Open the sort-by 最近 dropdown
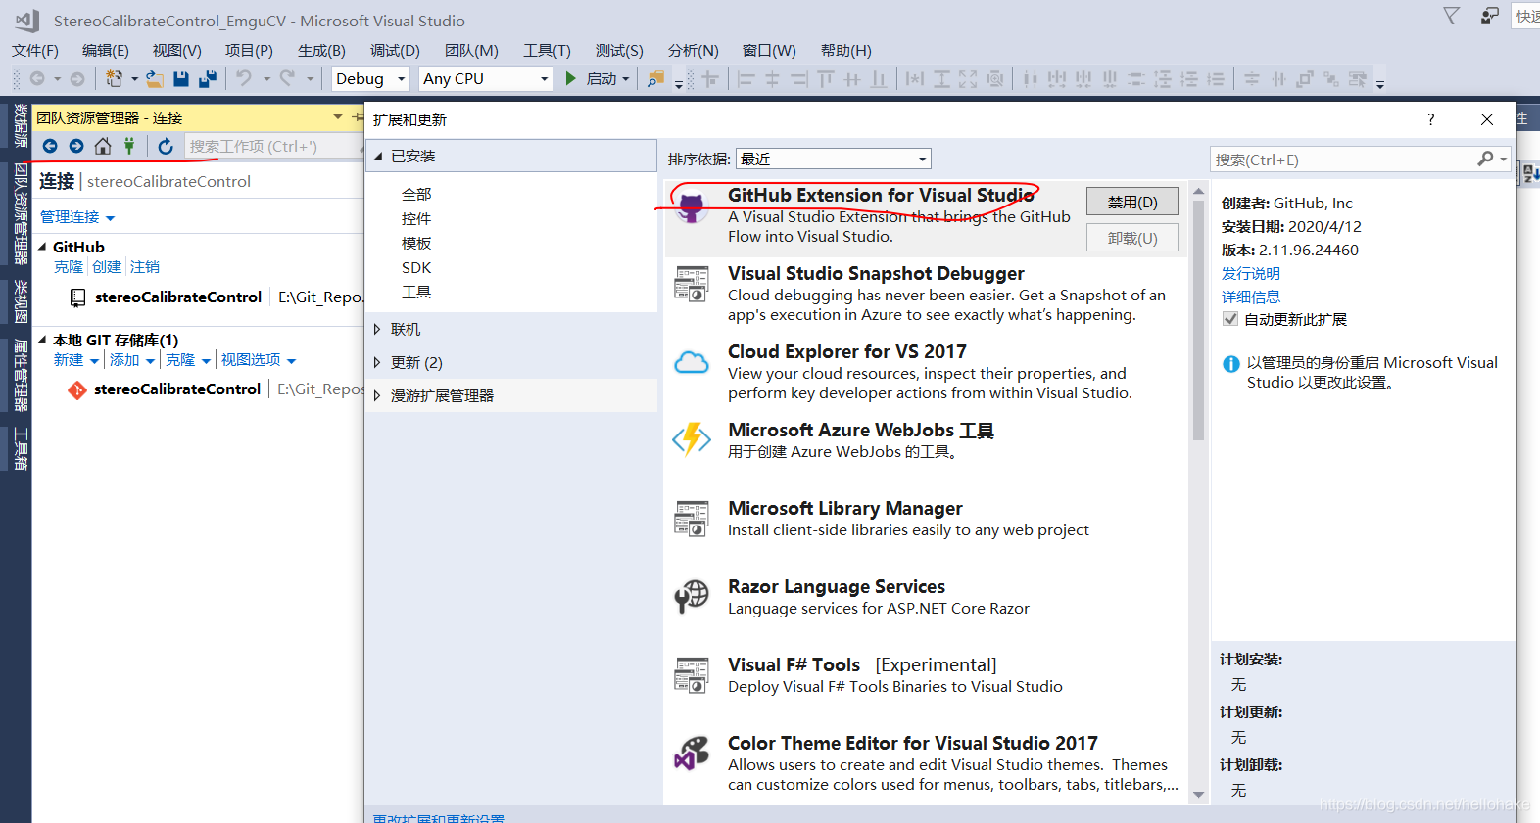 point(833,159)
